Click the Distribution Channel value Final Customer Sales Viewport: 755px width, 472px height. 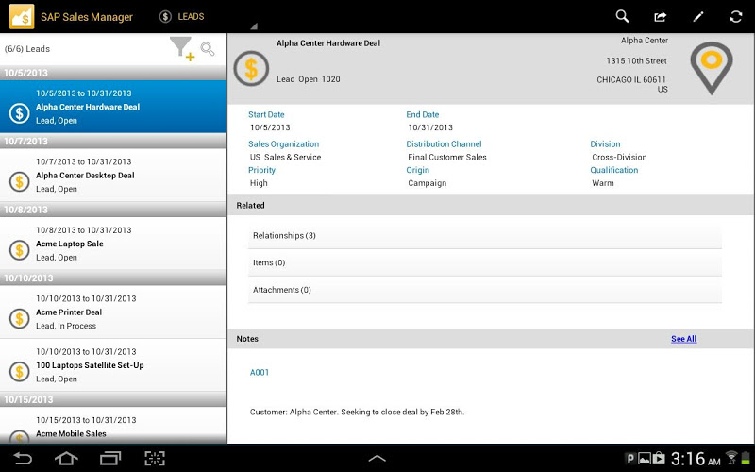click(446, 157)
